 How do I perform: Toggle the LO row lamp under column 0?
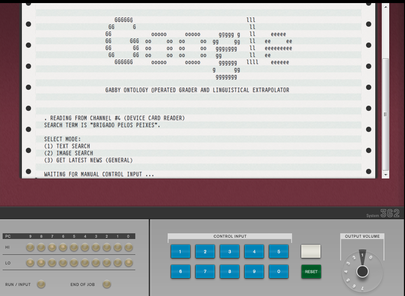[x=128, y=263]
